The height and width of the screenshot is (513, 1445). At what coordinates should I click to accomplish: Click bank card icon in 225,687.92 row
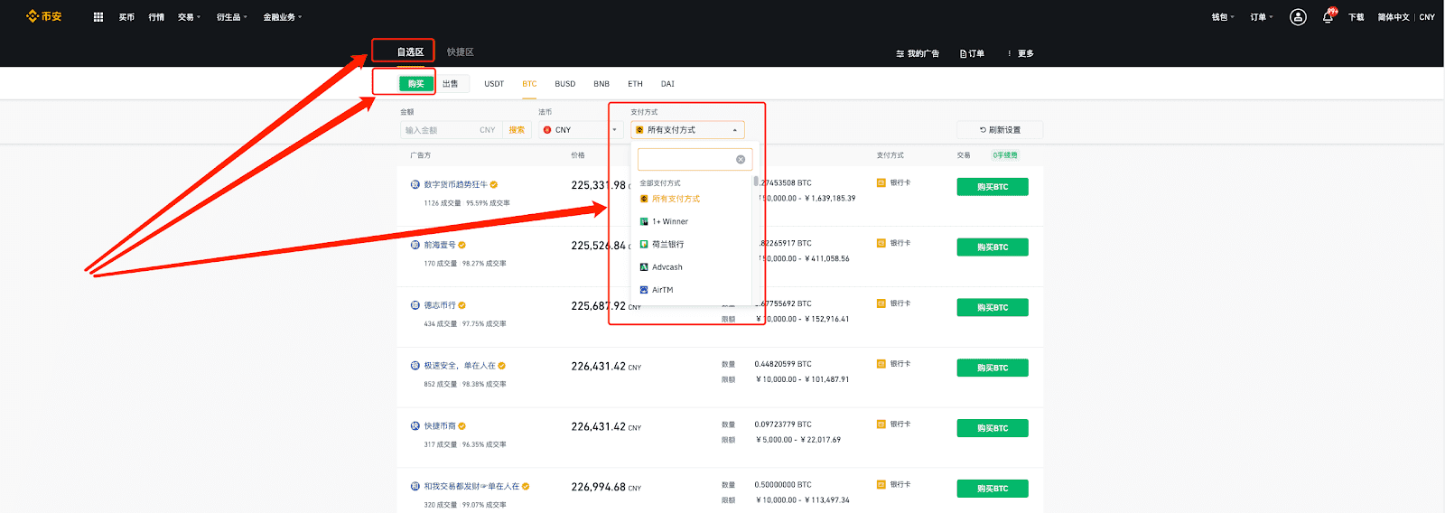pyautogui.click(x=881, y=303)
